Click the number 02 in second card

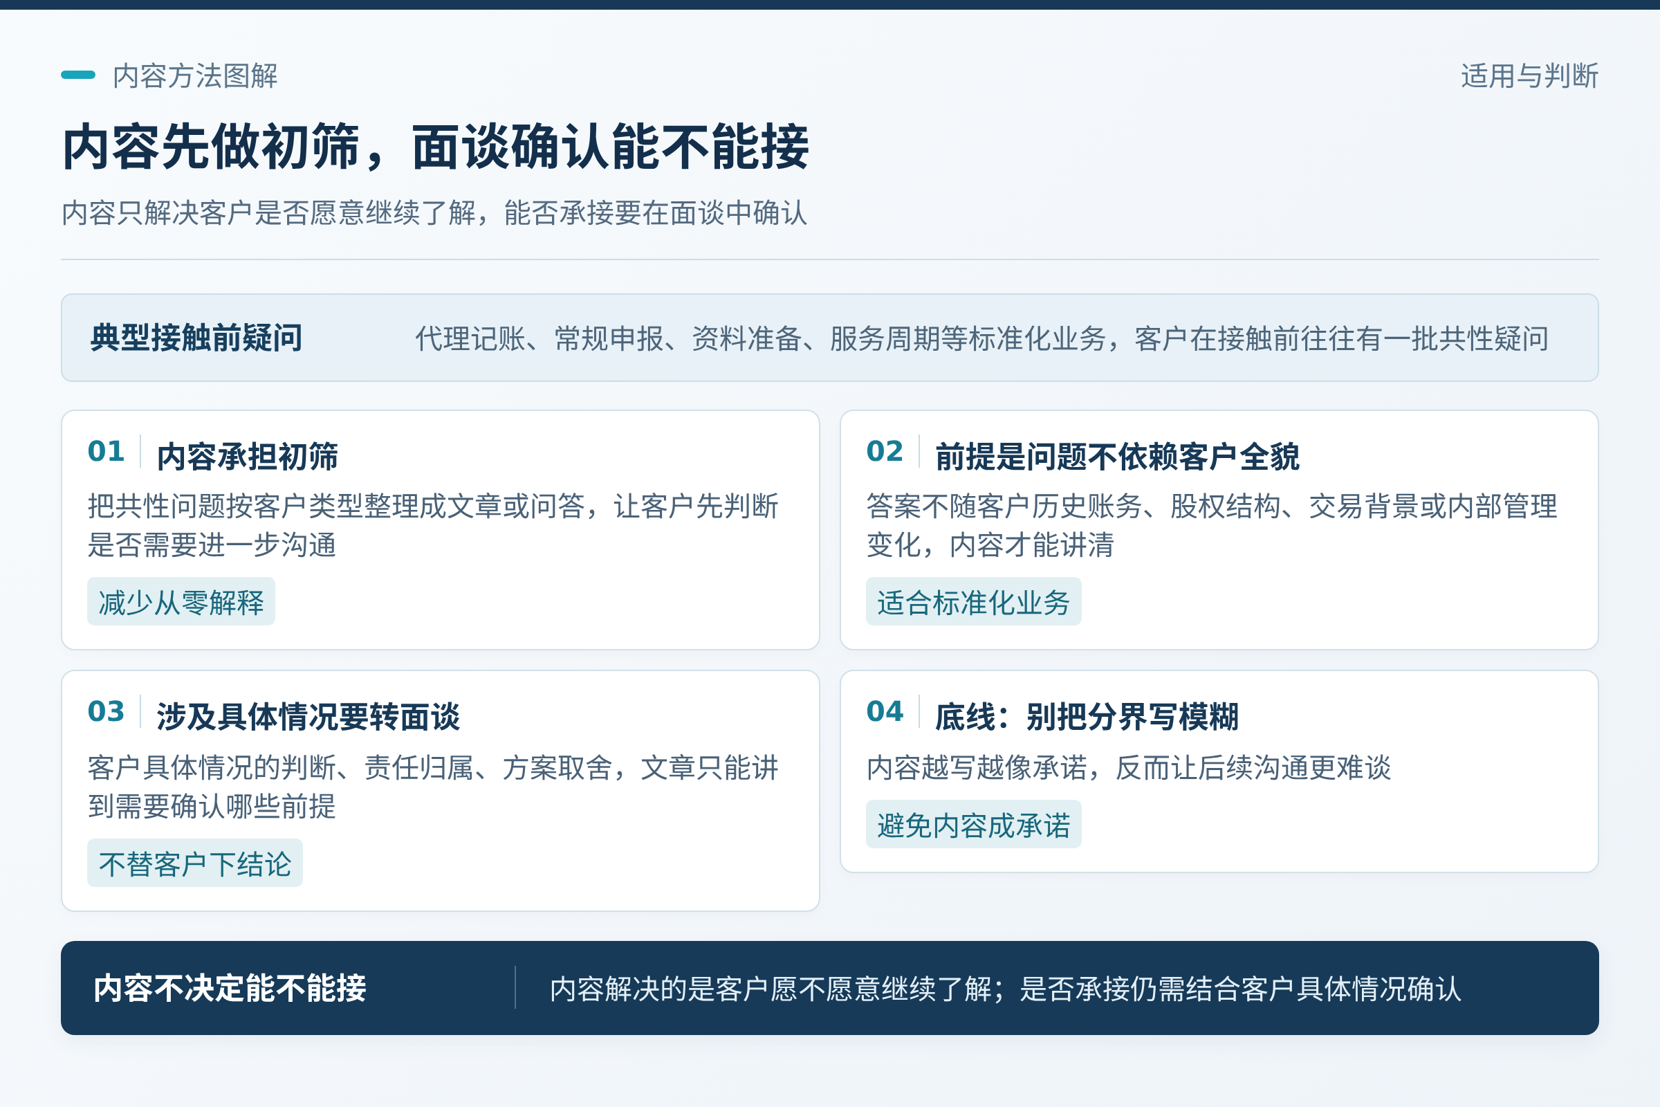click(x=885, y=451)
